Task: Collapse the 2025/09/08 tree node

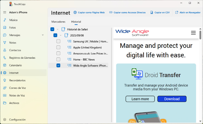Action: pos(61,35)
